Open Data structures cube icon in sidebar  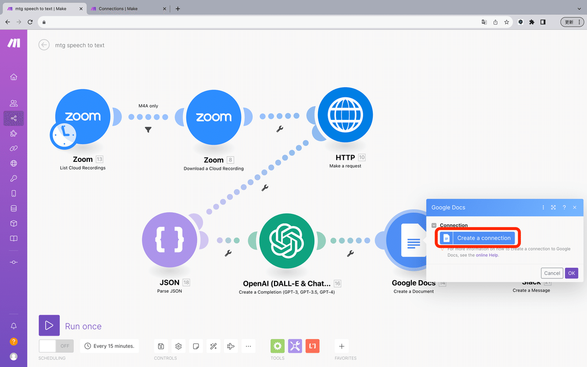tap(14, 224)
